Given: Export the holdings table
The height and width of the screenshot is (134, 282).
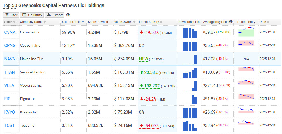Looking at the screenshot, I should [55, 15].
